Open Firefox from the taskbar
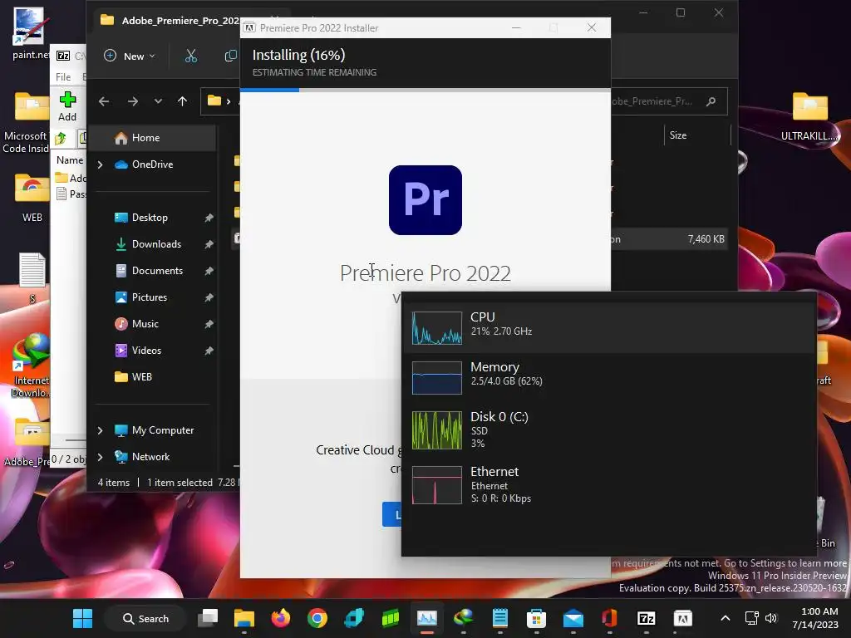The width and height of the screenshot is (851, 638). coord(281,618)
